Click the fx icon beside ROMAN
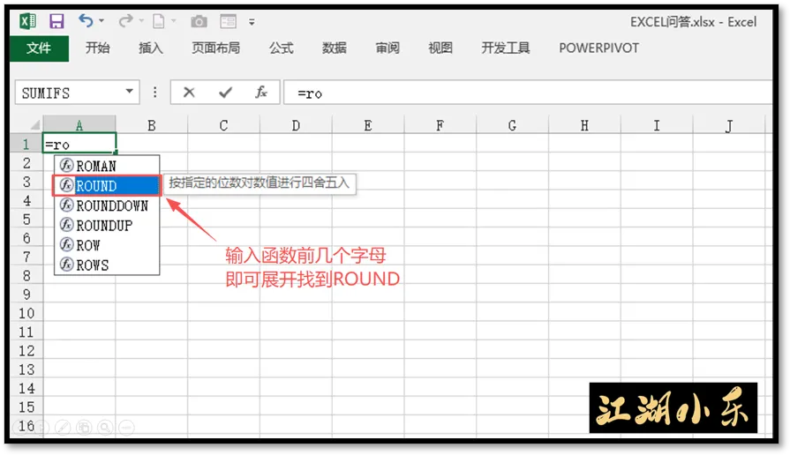Viewport: 790px width, 455px height. tap(66, 165)
